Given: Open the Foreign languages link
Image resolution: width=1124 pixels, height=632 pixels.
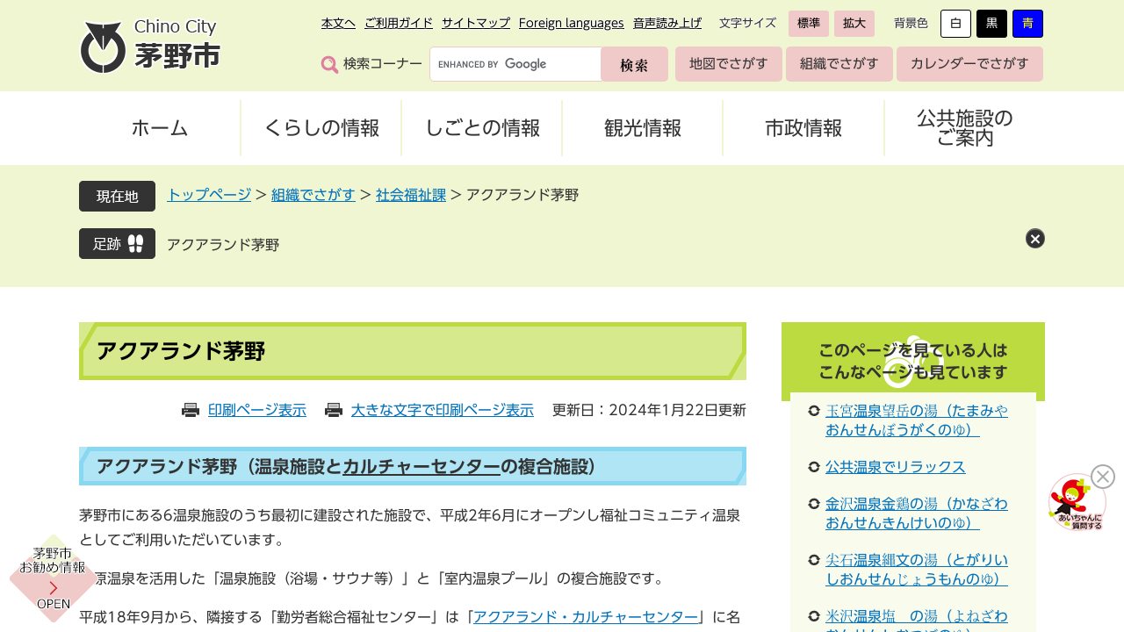Looking at the screenshot, I should click(x=571, y=23).
